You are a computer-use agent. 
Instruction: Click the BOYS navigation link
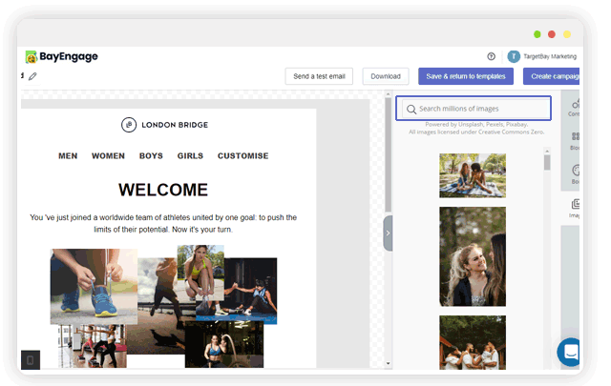tap(151, 155)
